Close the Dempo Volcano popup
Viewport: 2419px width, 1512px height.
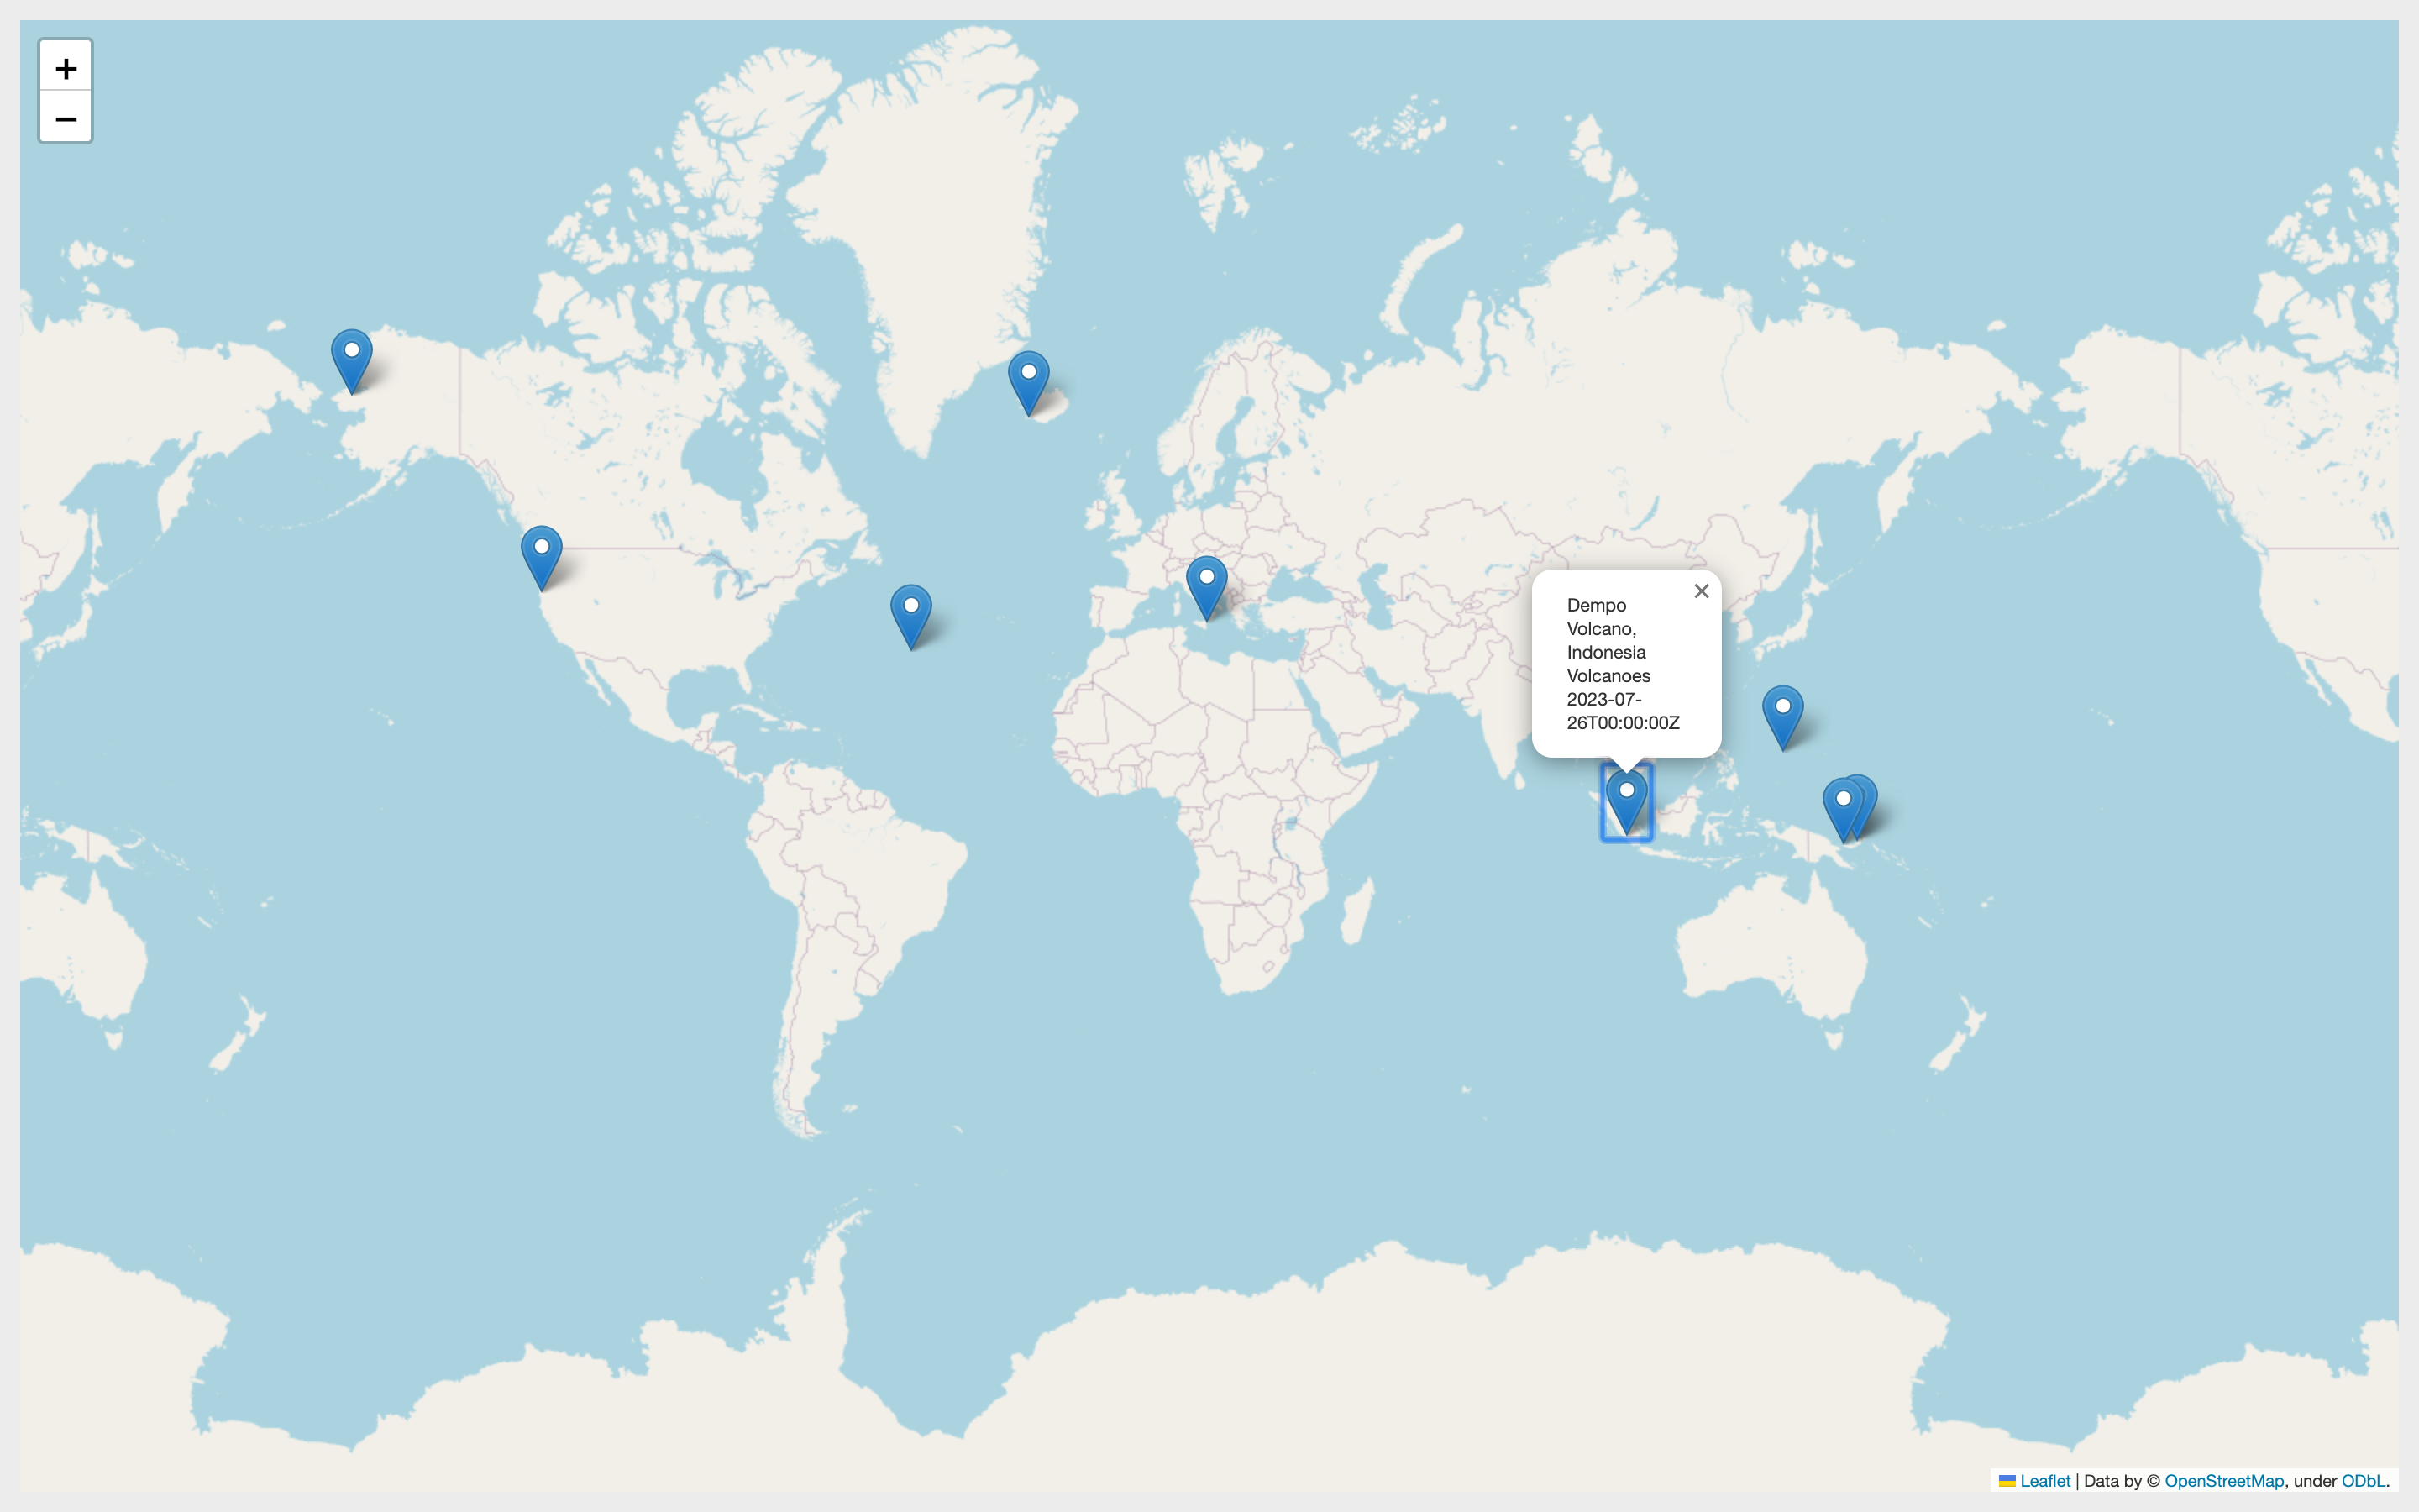point(1702,591)
